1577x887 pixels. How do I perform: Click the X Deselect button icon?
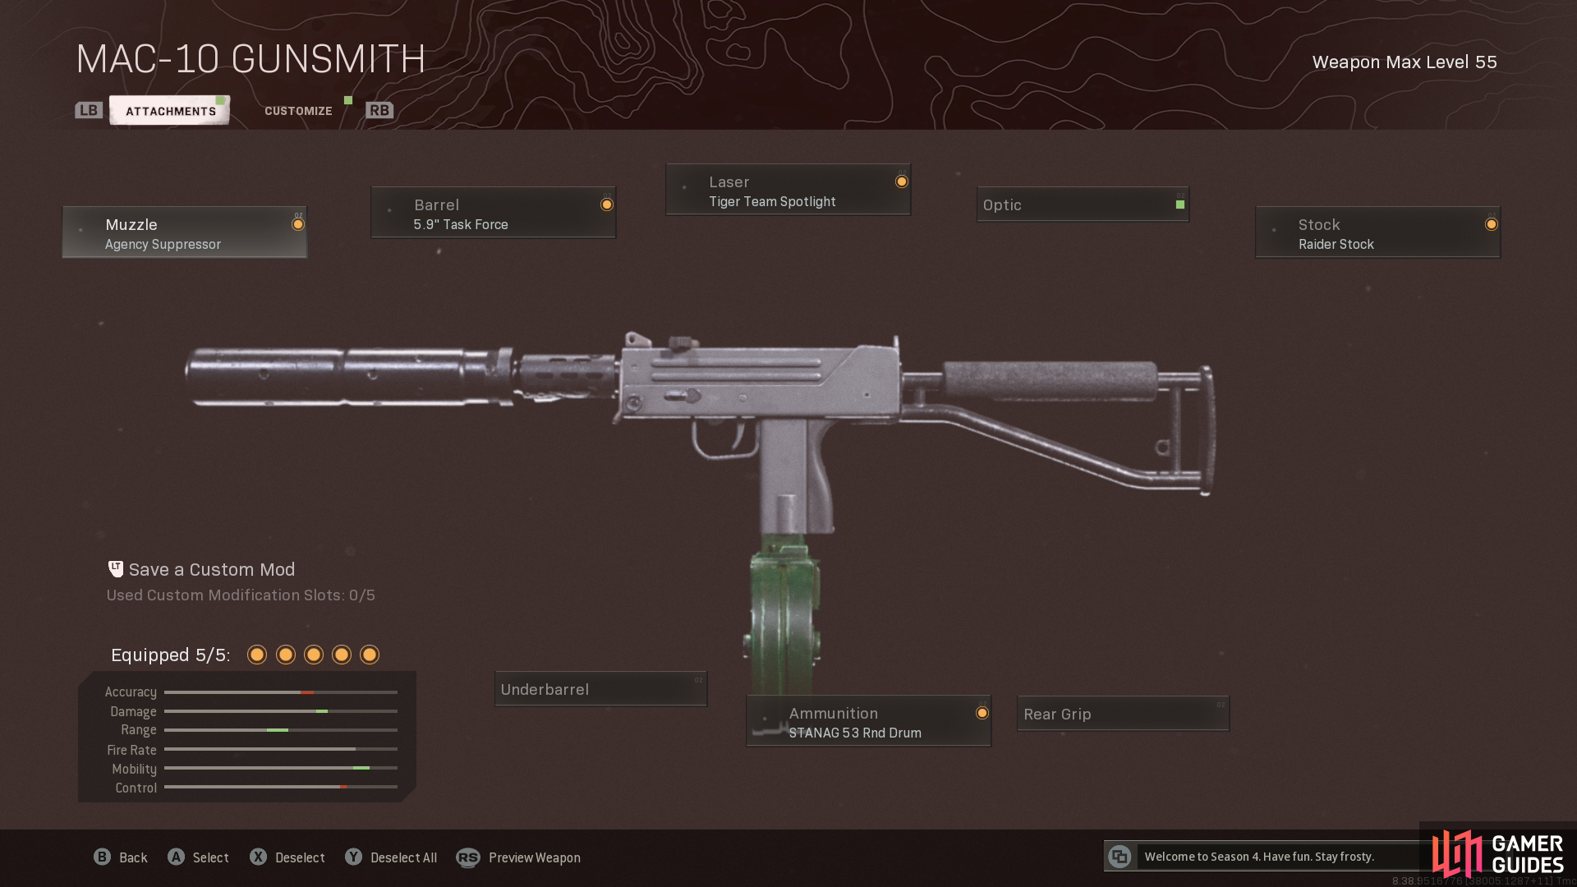258,857
